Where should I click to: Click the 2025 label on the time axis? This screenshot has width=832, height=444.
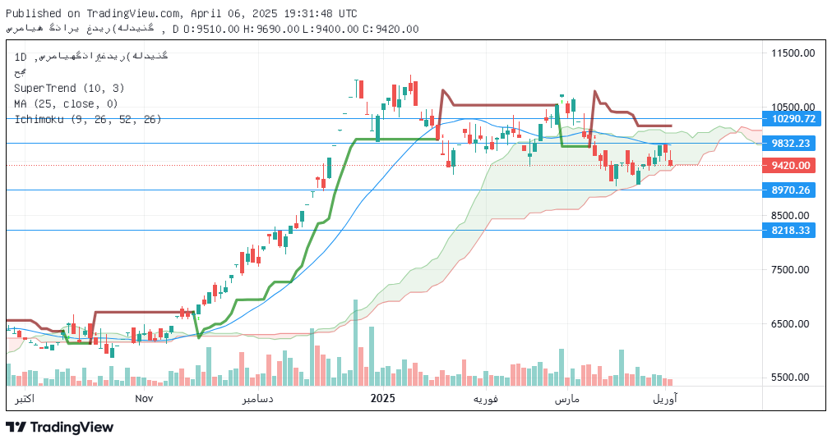click(x=383, y=399)
